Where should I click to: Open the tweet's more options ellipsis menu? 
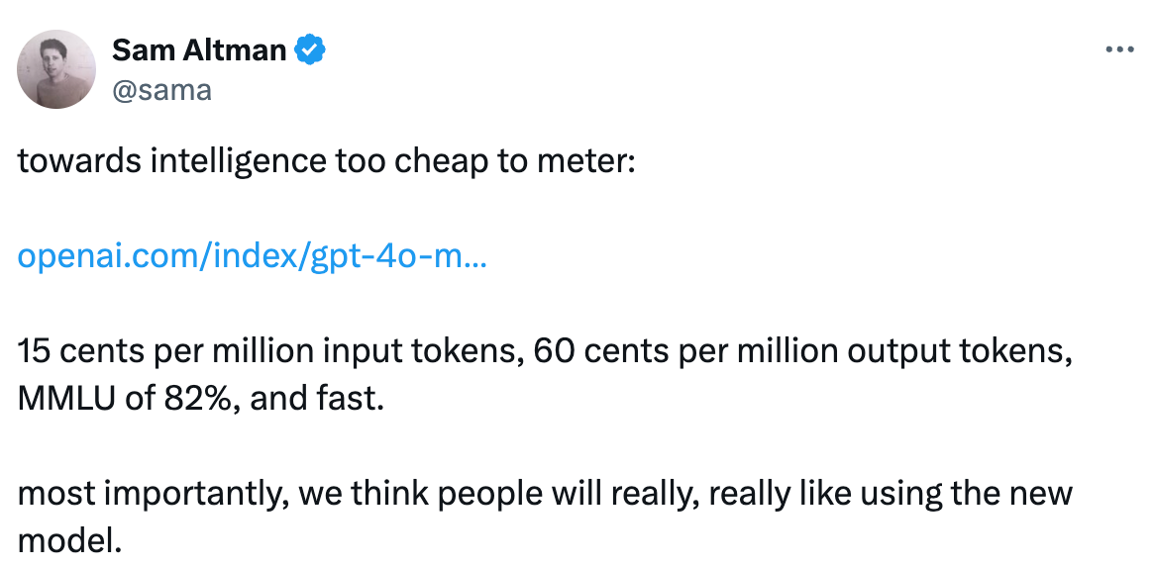[x=1119, y=50]
